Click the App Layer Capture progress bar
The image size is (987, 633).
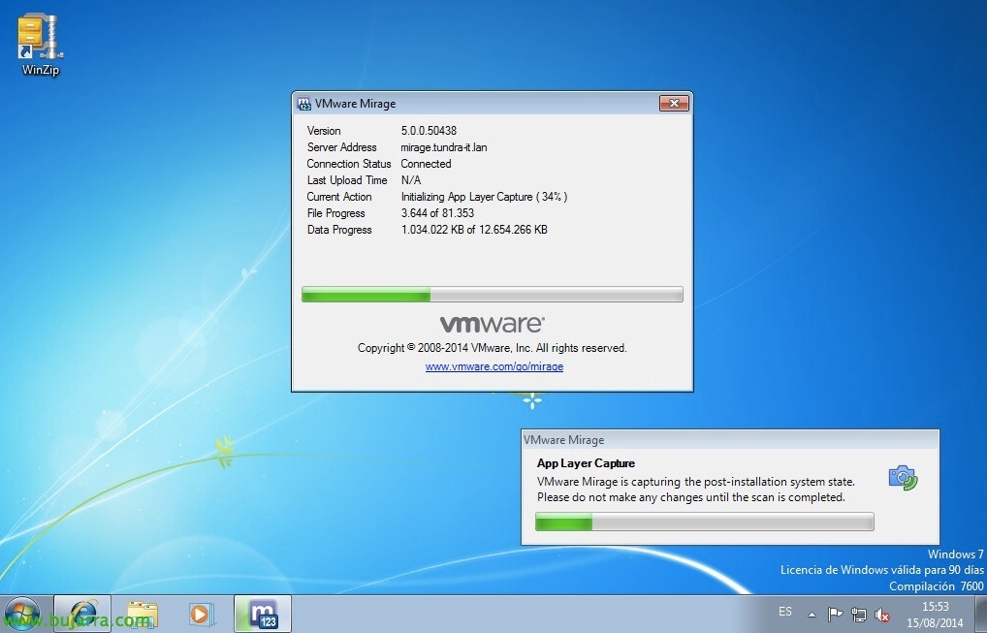[x=704, y=522]
